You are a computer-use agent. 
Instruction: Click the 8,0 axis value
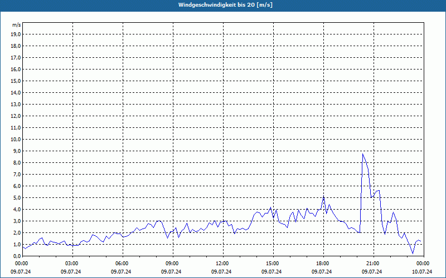[x=17, y=162]
